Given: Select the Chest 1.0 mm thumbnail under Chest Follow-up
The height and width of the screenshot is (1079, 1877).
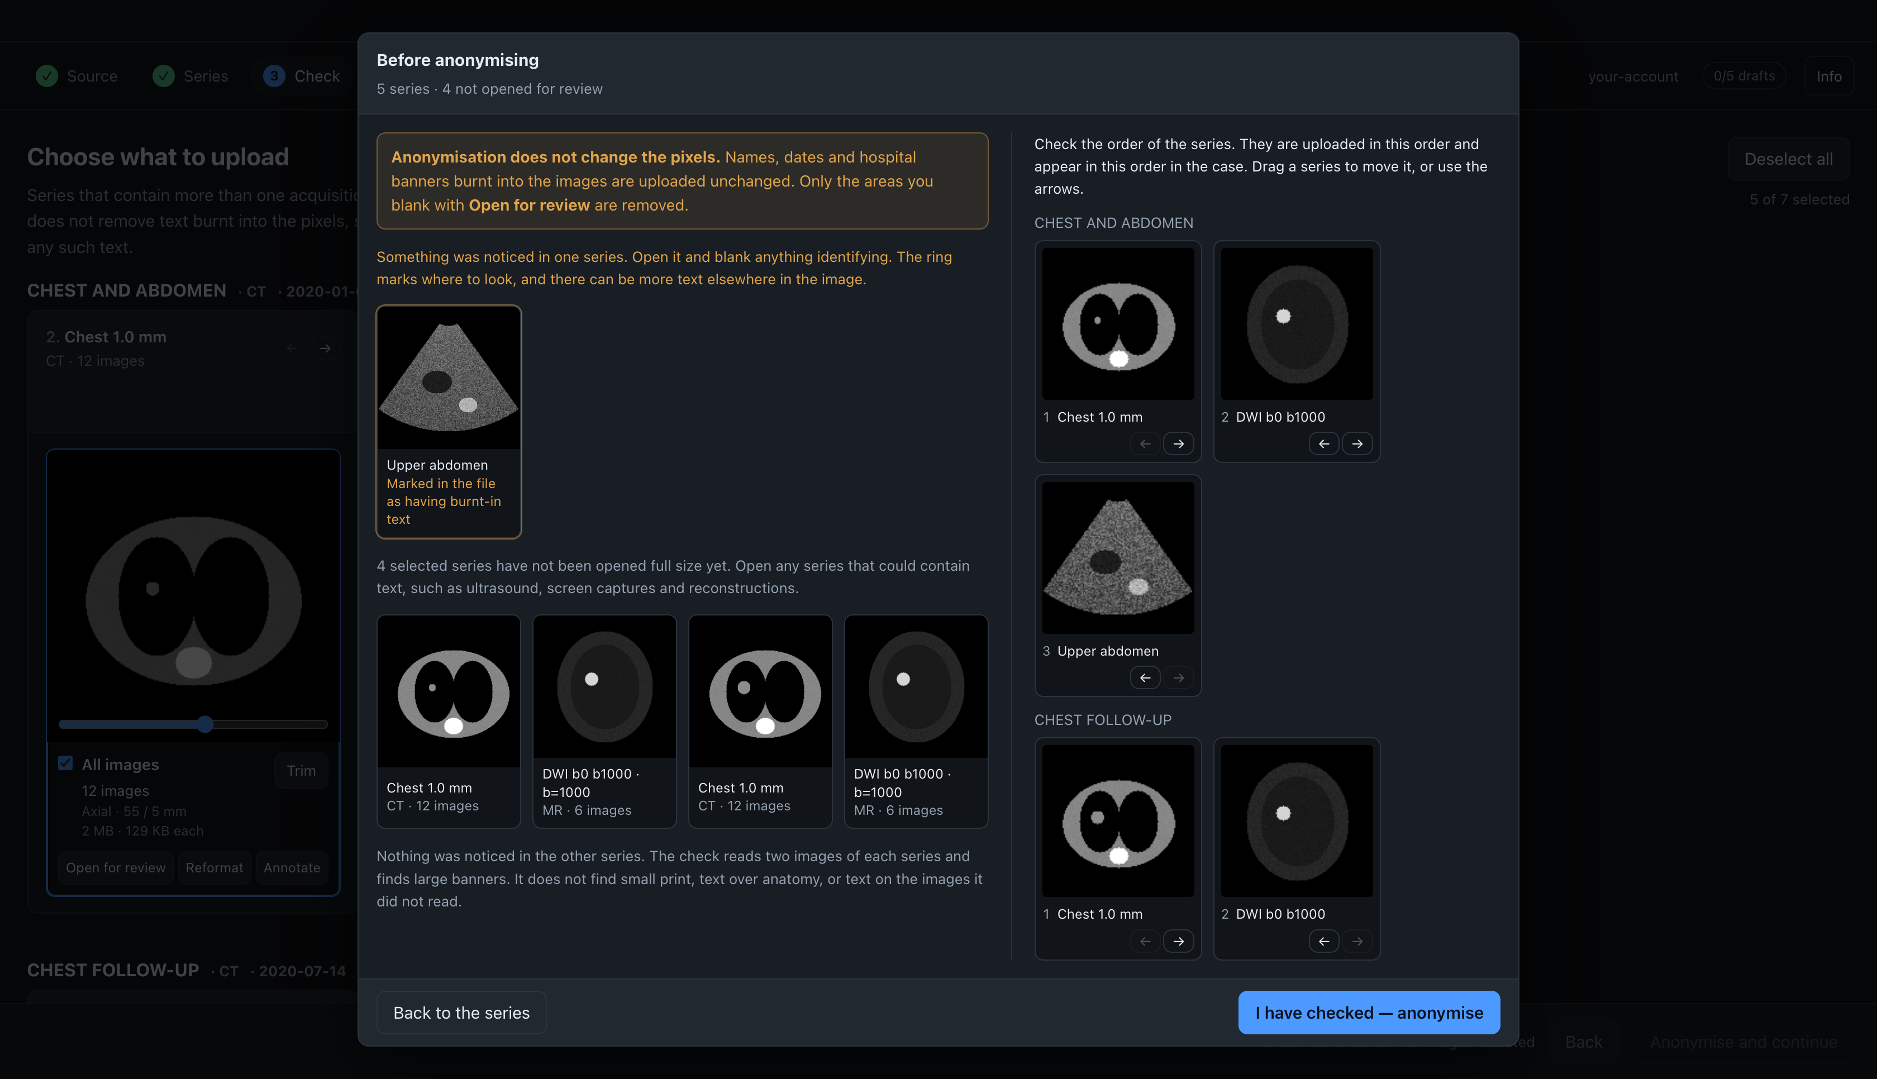Looking at the screenshot, I should tap(1117, 820).
